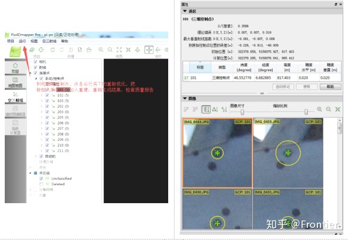This screenshot has height=240, width=348.
Task: Select the IMG_0430.JPG thumbnail
Action: pyautogui.click(x=217, y=209)
